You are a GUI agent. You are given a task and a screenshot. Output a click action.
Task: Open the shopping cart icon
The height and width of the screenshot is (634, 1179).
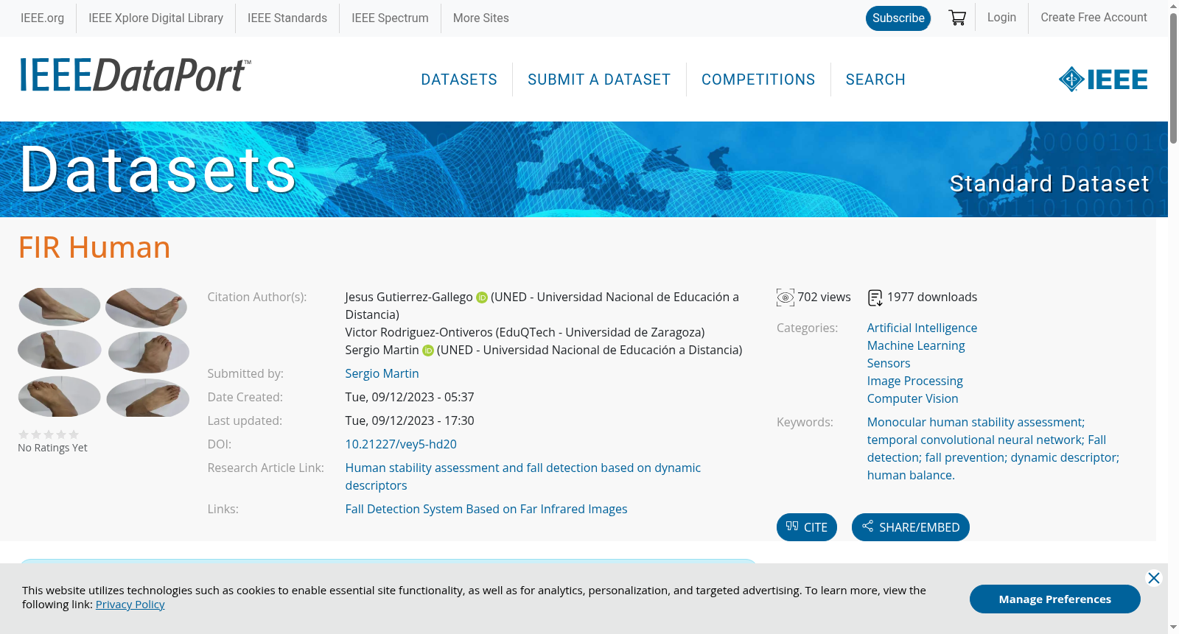point(957,18)
